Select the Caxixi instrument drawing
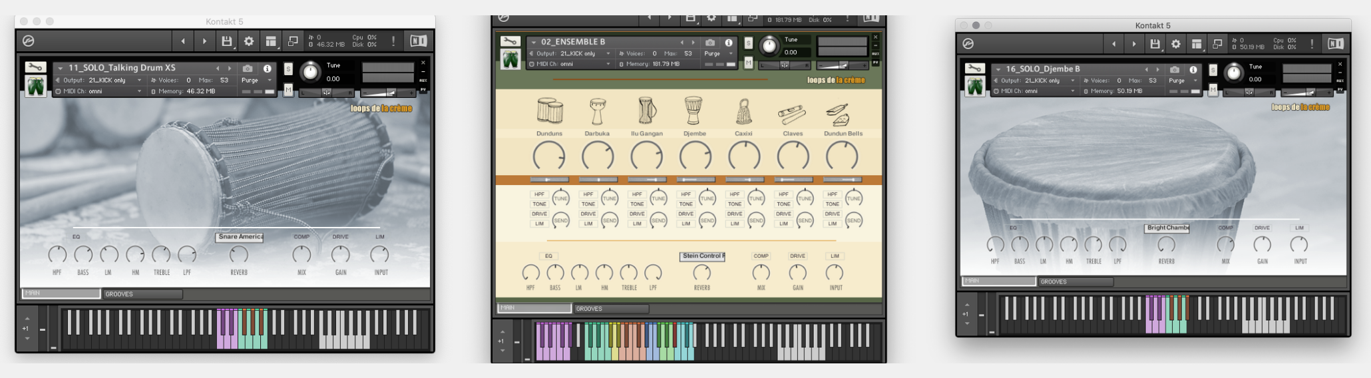1371x378 pixels. point(743,112)
